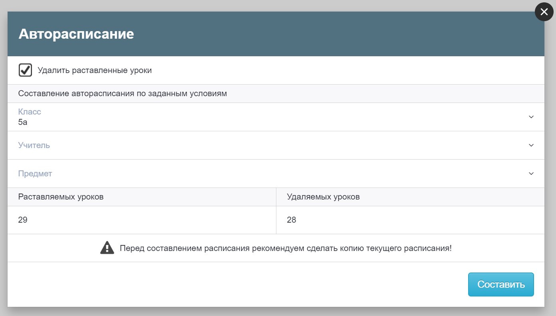Click the Составление авторасписания по заданным условиям heading
This screenshot has height=316, width=556.
pos(123,94)
